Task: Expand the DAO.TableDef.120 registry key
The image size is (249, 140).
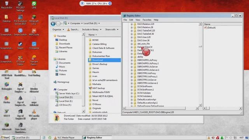Action: click(132, 31)
